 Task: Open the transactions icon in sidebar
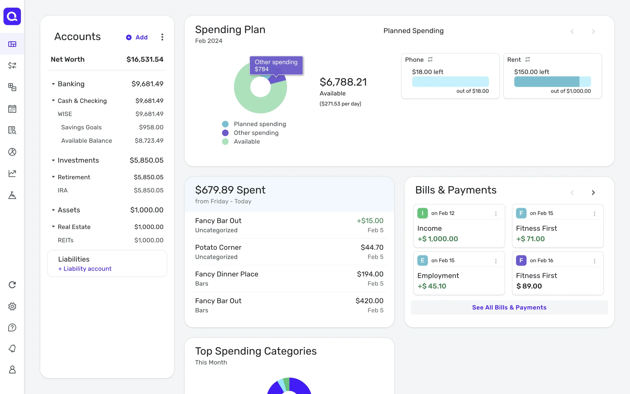tap(12, 65)
